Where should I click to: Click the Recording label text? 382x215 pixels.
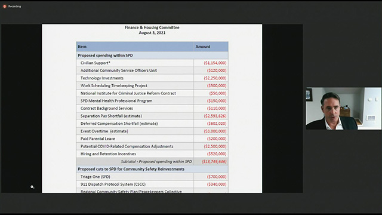[14, 7]
